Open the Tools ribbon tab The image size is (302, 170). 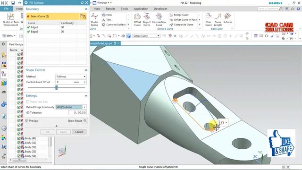tap(124, 9)
